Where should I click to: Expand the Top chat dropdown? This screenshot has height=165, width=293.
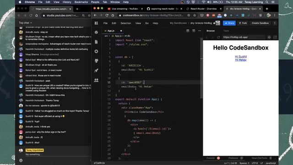[25, 23]
